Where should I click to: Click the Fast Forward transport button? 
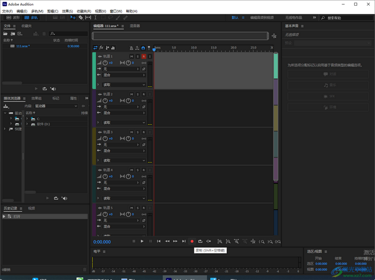176,241
